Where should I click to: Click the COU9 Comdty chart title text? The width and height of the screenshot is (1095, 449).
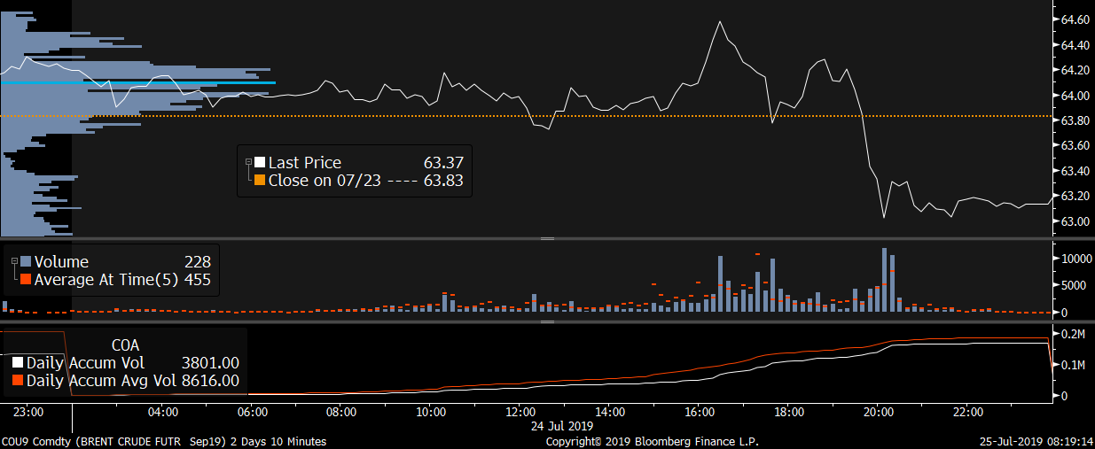(163, 441)
